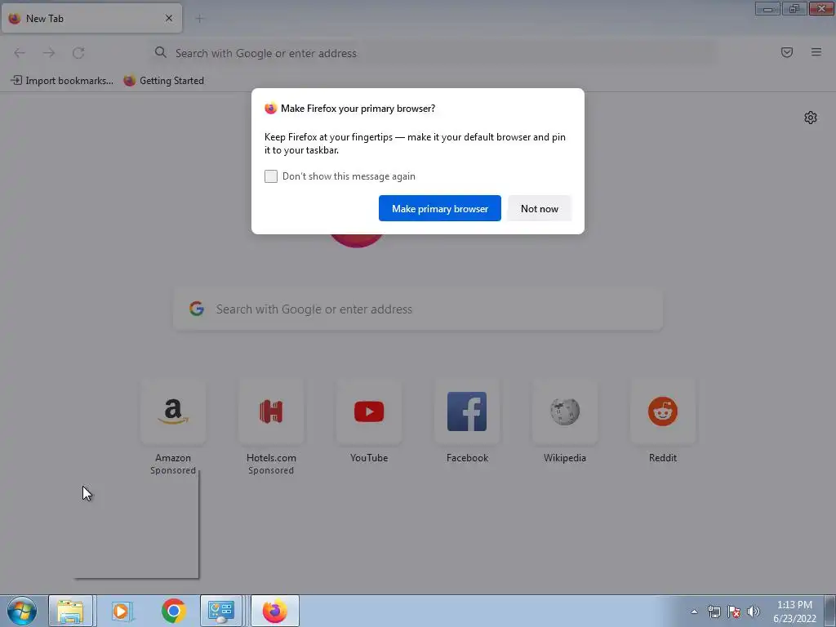Image resolution: width=836 pixels, height=627 pixels.
Task: Click the Google logo in search box
Action: coord(197,309)
